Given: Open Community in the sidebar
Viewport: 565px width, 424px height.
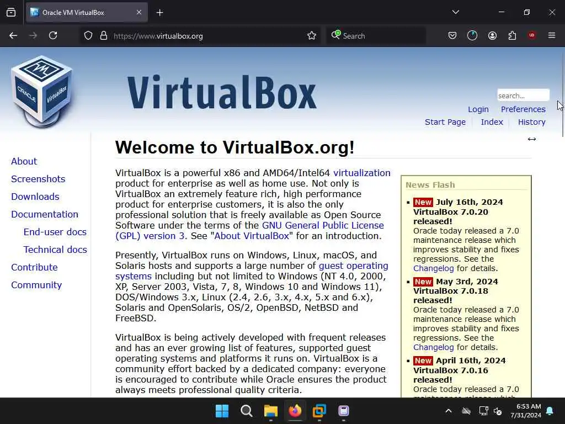Looking at the screenshot, I should pyautogui.click(x=36, y=285).
